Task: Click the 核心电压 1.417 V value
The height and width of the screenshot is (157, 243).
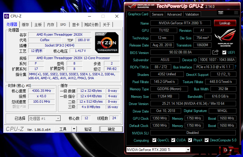Action: pyautogui.click(x=80, y=51)
